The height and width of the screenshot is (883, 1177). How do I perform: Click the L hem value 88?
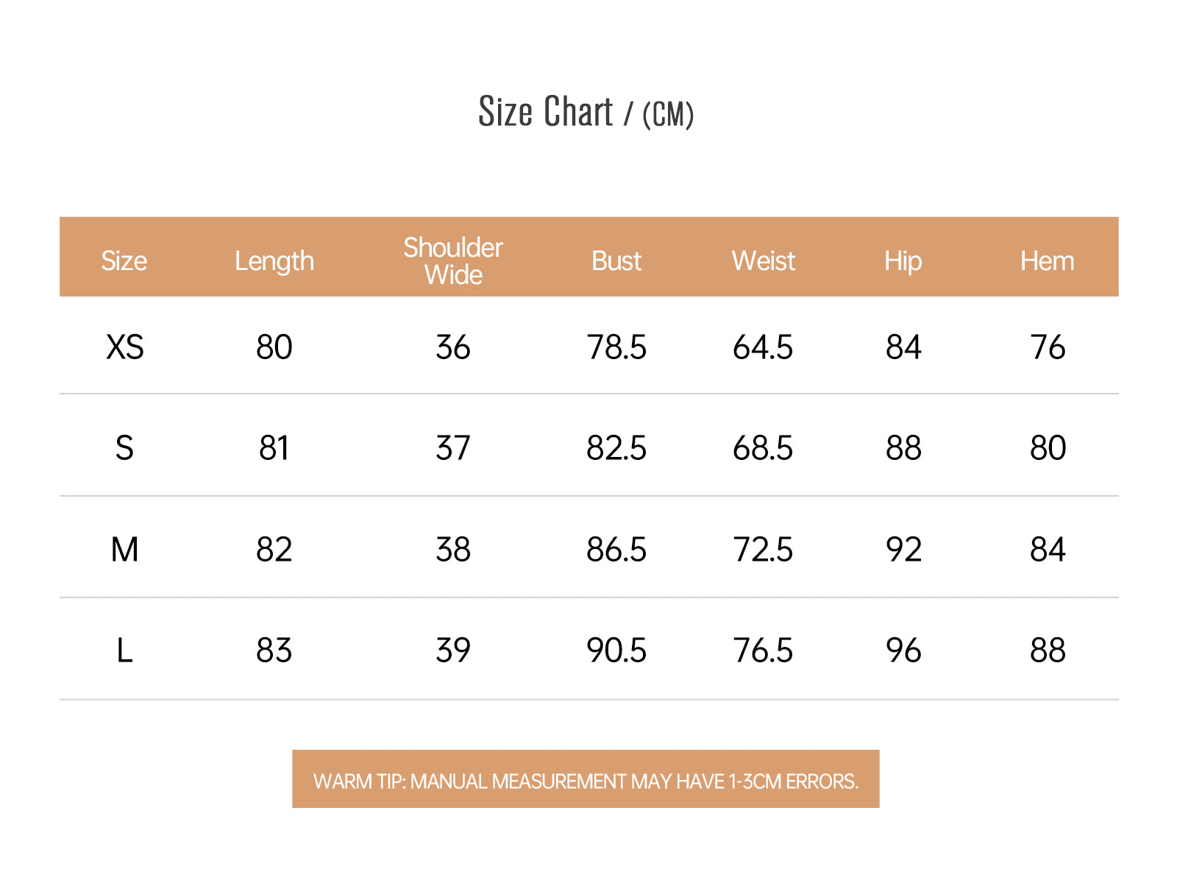(x=1048, y=650)
